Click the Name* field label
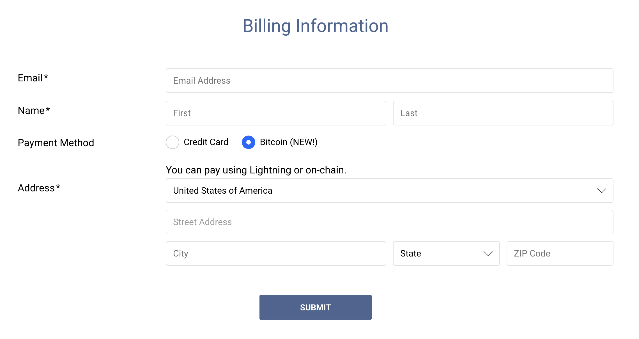 pos(34,111)
